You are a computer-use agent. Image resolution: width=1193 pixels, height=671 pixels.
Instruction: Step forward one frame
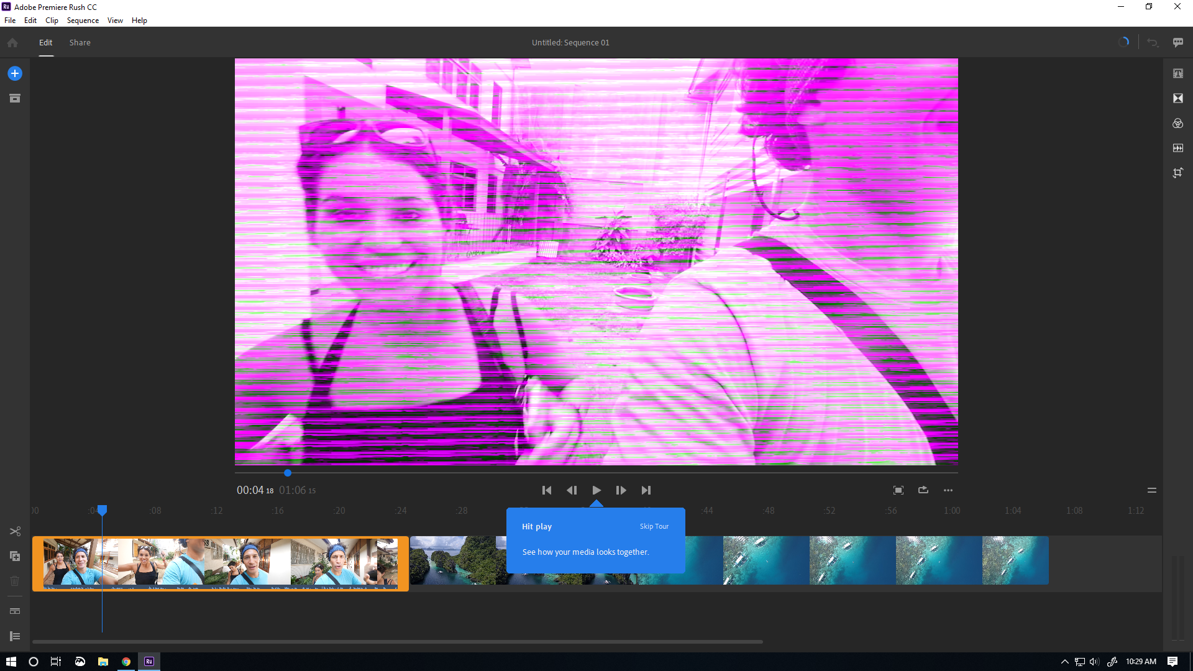click(621, 490)
